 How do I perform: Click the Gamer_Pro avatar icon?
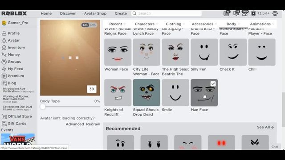[x=4, y=23]
